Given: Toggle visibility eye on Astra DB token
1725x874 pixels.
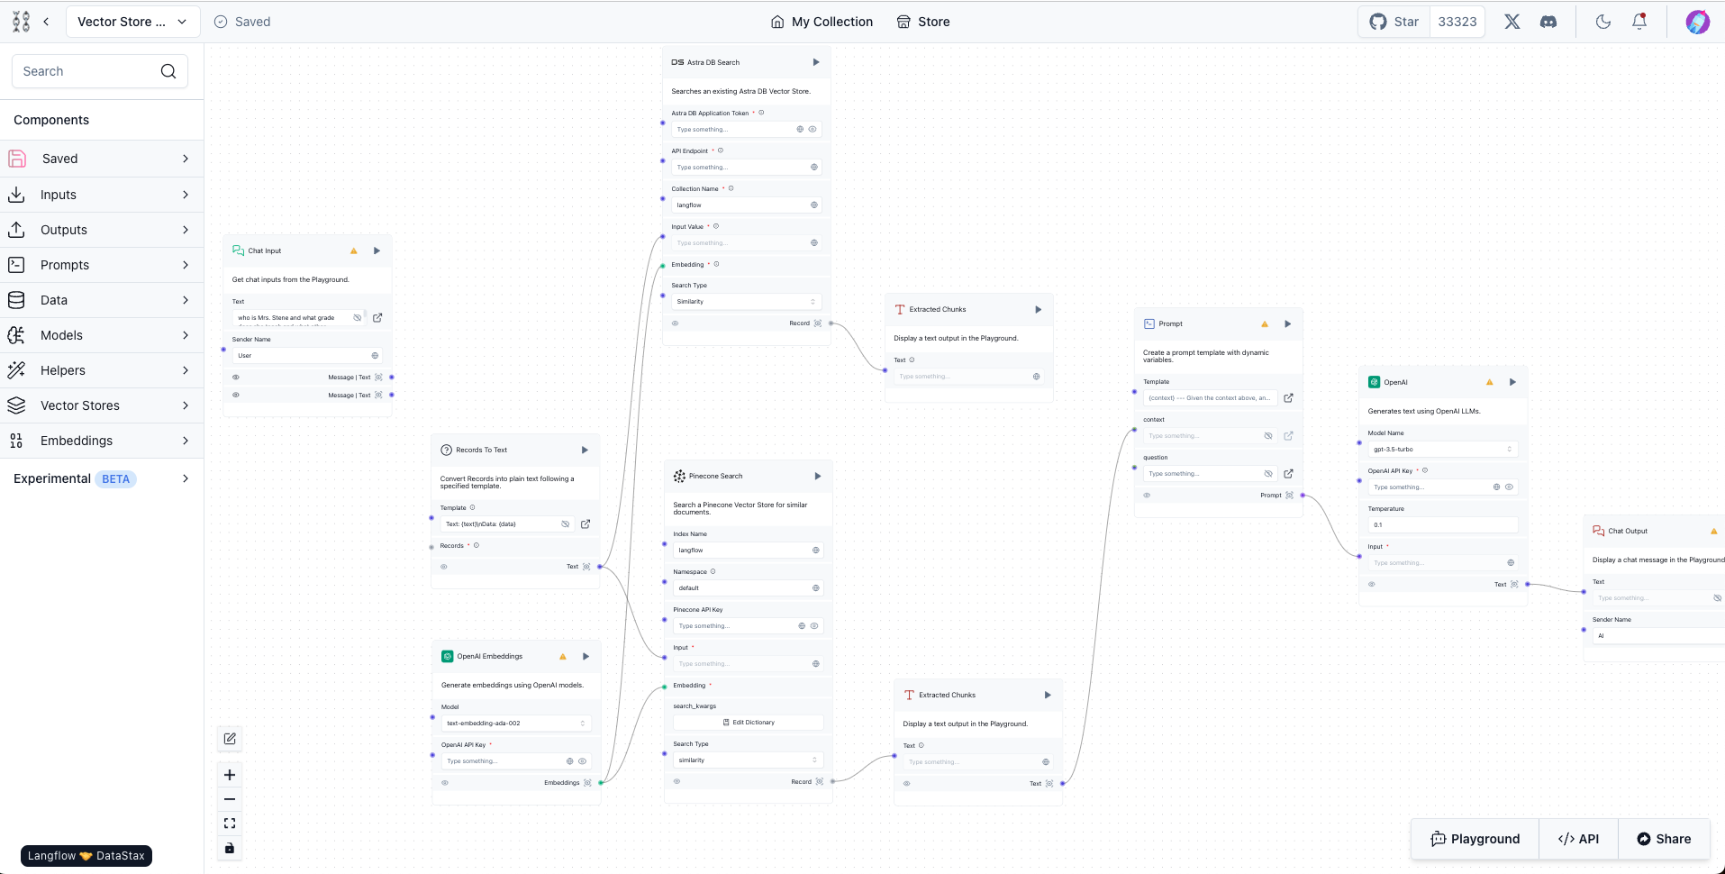Looking at the screenshot, I should point(813,130).
